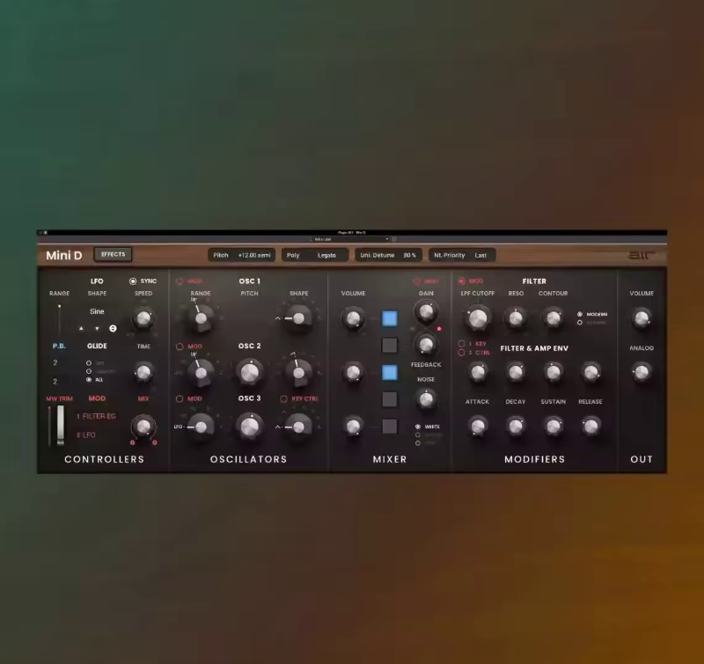This screenshot has height=664, width=704.
Task: Click the mixer Gain knob
Action: pyautogui.click(x=426, y=311)
